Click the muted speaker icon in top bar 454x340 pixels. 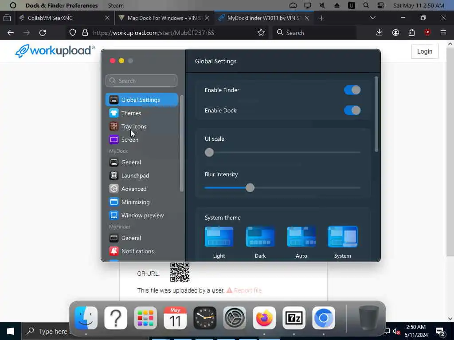point(322,5)
